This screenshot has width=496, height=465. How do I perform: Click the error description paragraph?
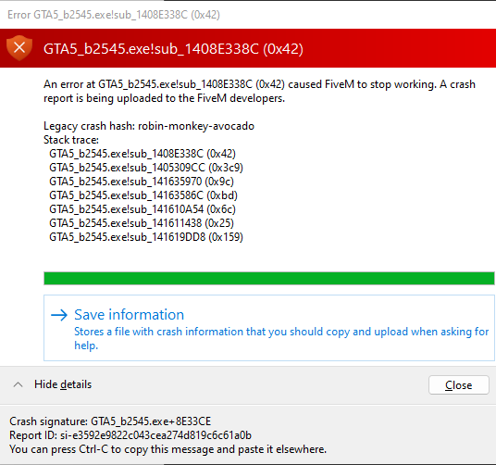pos(259,91)
